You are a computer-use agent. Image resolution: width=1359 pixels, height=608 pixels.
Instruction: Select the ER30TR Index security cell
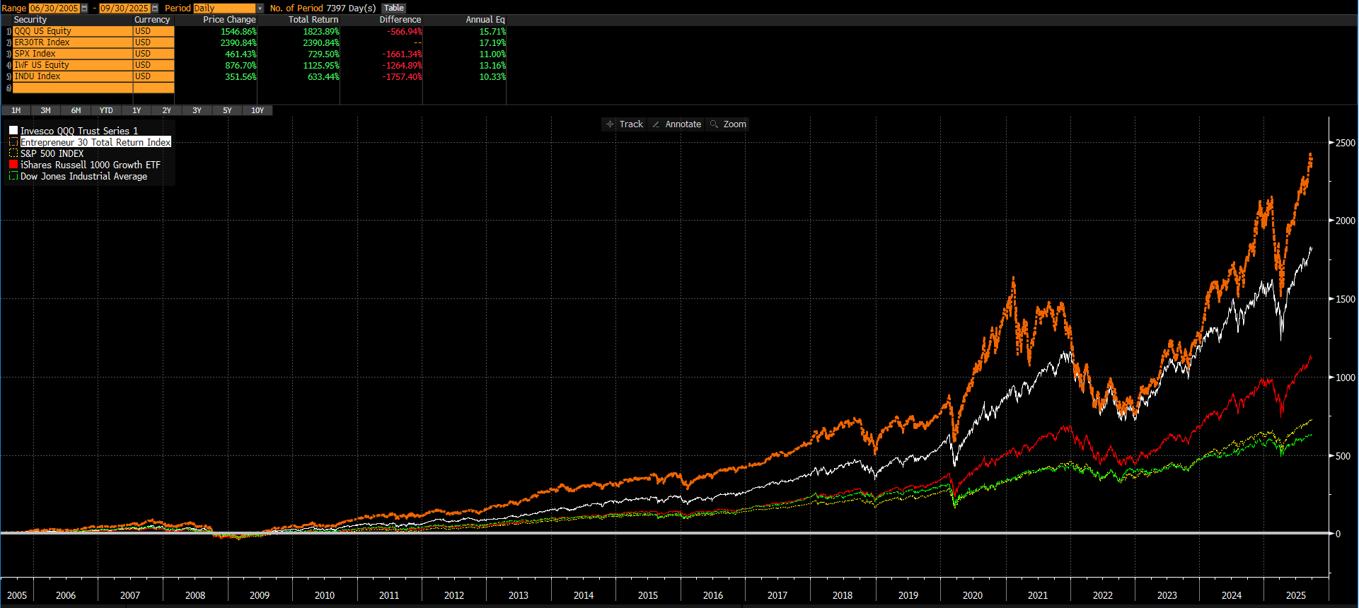[72, 42]
